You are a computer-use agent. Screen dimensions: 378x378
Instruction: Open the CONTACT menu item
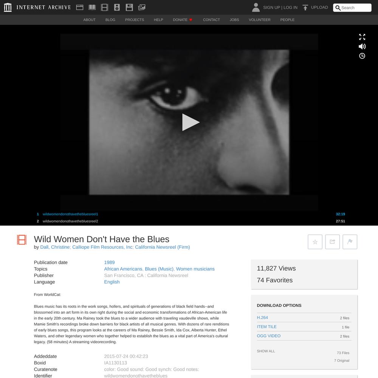(211, 20)
